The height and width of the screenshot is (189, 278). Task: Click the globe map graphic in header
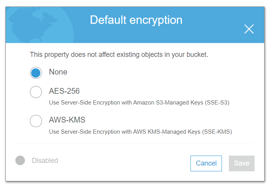[40, 25]
